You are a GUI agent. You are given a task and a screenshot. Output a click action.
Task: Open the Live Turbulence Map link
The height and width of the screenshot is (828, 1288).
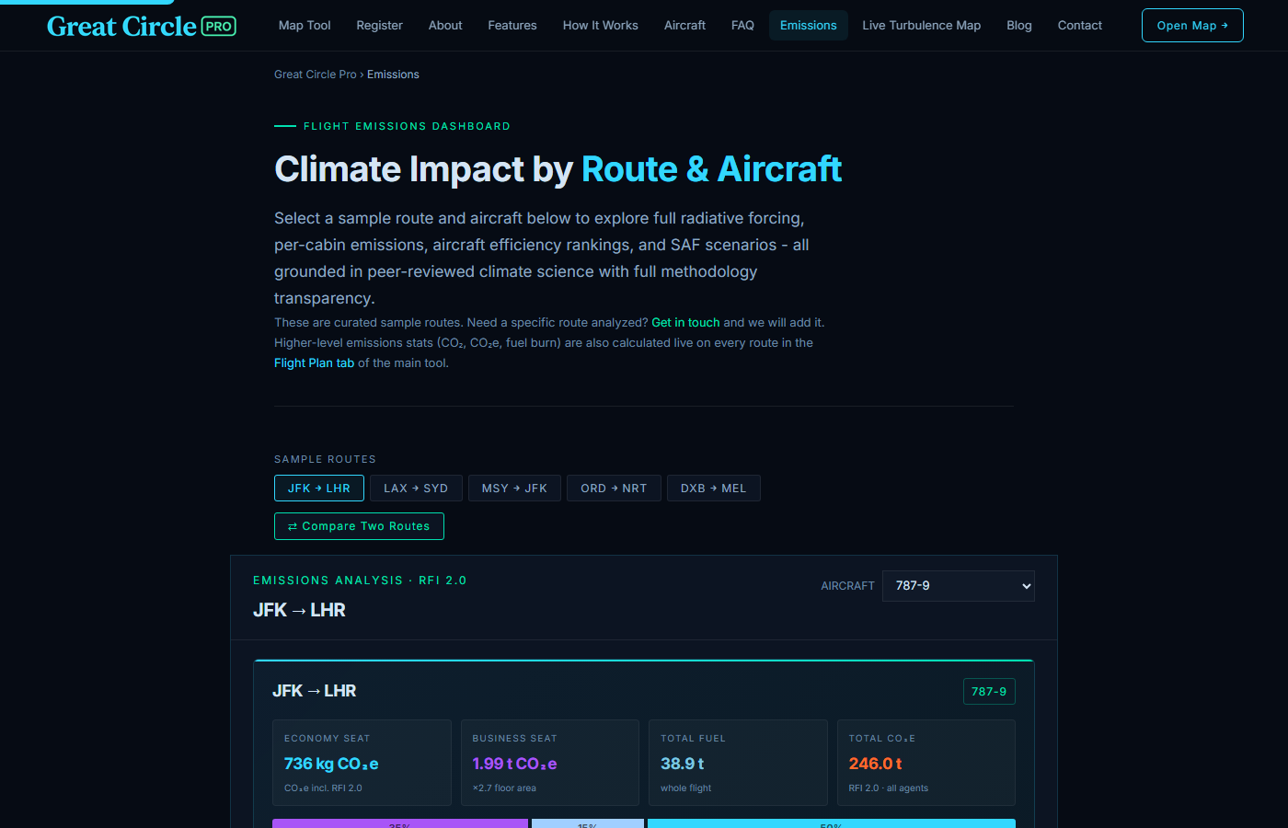[921, 26]
